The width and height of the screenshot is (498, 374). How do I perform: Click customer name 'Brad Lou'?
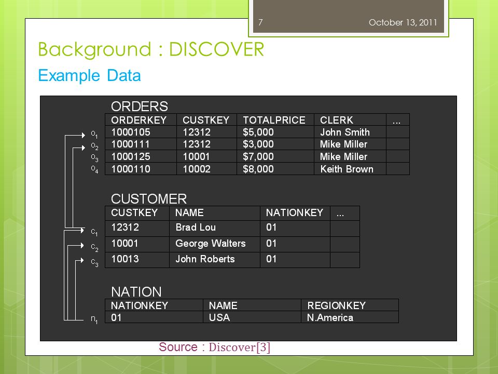coord(196,227)
